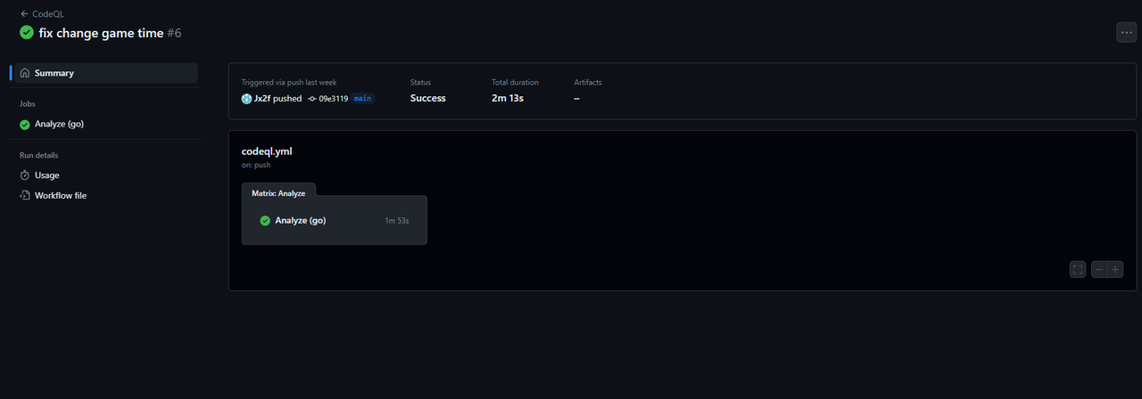The width and height of the screenshot is (1142, 399).
Task: Click the home icon beside Summary
Action: (25, 73)
